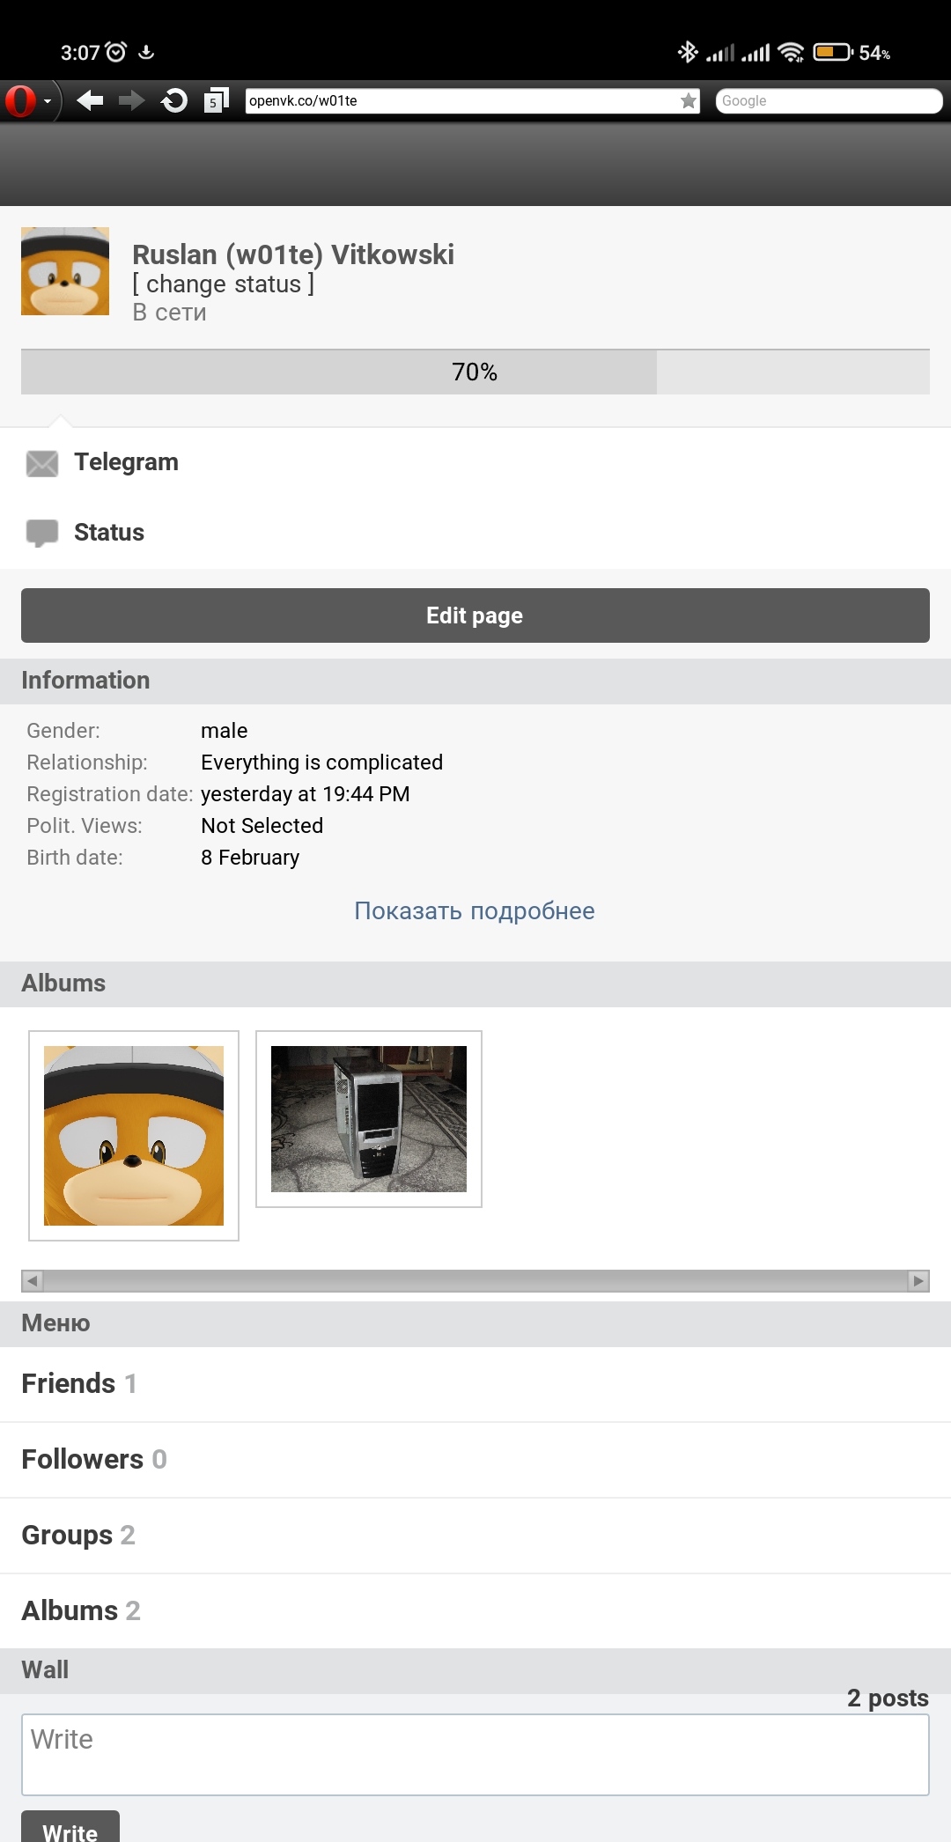Click the Edit page button
The width and height of the screenshot is (951, 1842).
475,615
